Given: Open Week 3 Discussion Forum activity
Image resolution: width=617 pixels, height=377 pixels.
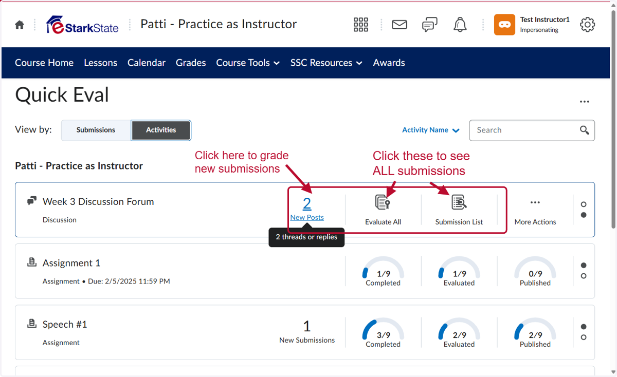Looking at the screenshot, I should click(x=98, y=201).
